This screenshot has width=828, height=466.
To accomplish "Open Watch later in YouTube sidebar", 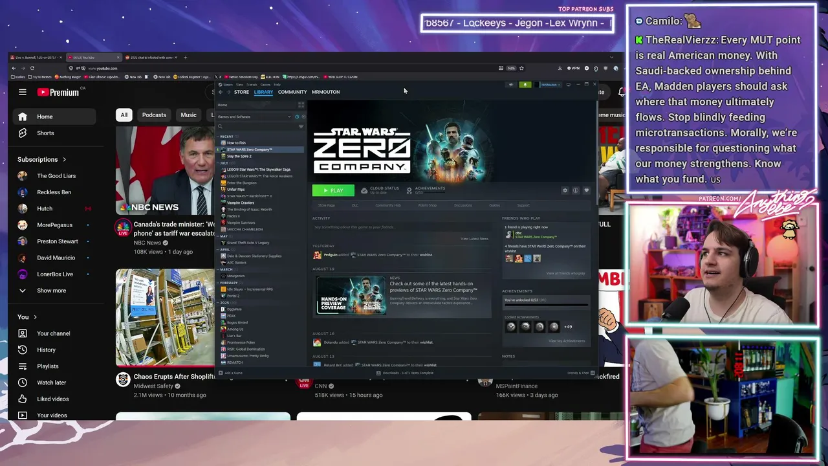I will coord(54,383).
